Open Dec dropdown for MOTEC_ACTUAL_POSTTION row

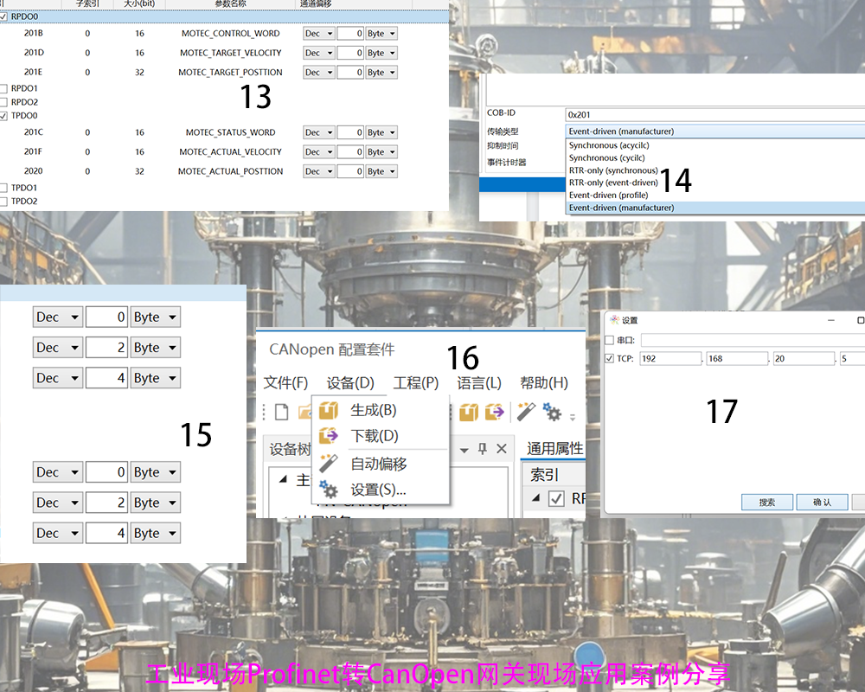pos(319,171)
